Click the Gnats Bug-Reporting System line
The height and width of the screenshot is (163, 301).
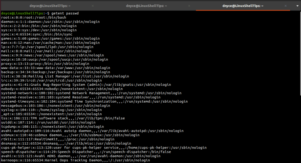tap(78, 85)
